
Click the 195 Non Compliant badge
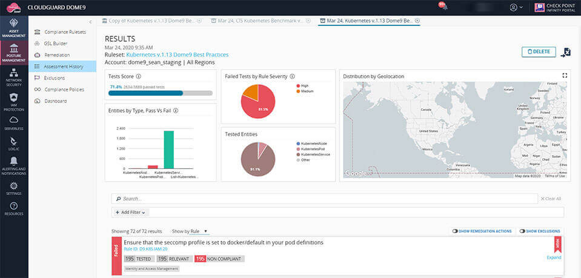pyautogui.click(x=219, y=259)
